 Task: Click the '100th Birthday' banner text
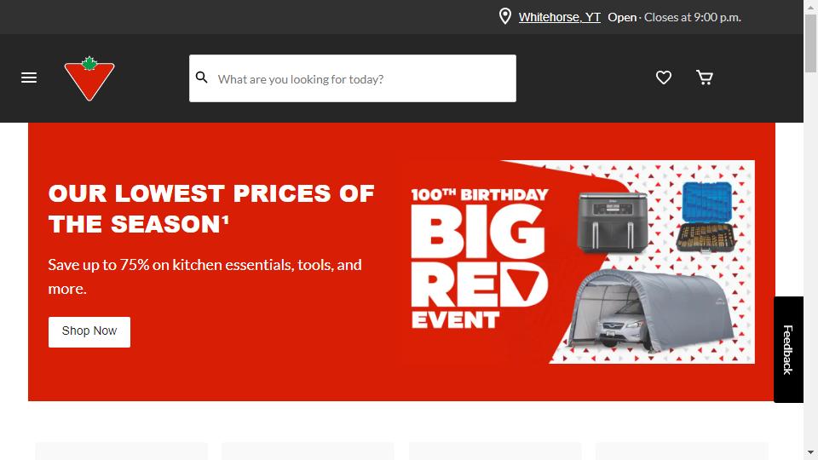(x=480, y=194)
